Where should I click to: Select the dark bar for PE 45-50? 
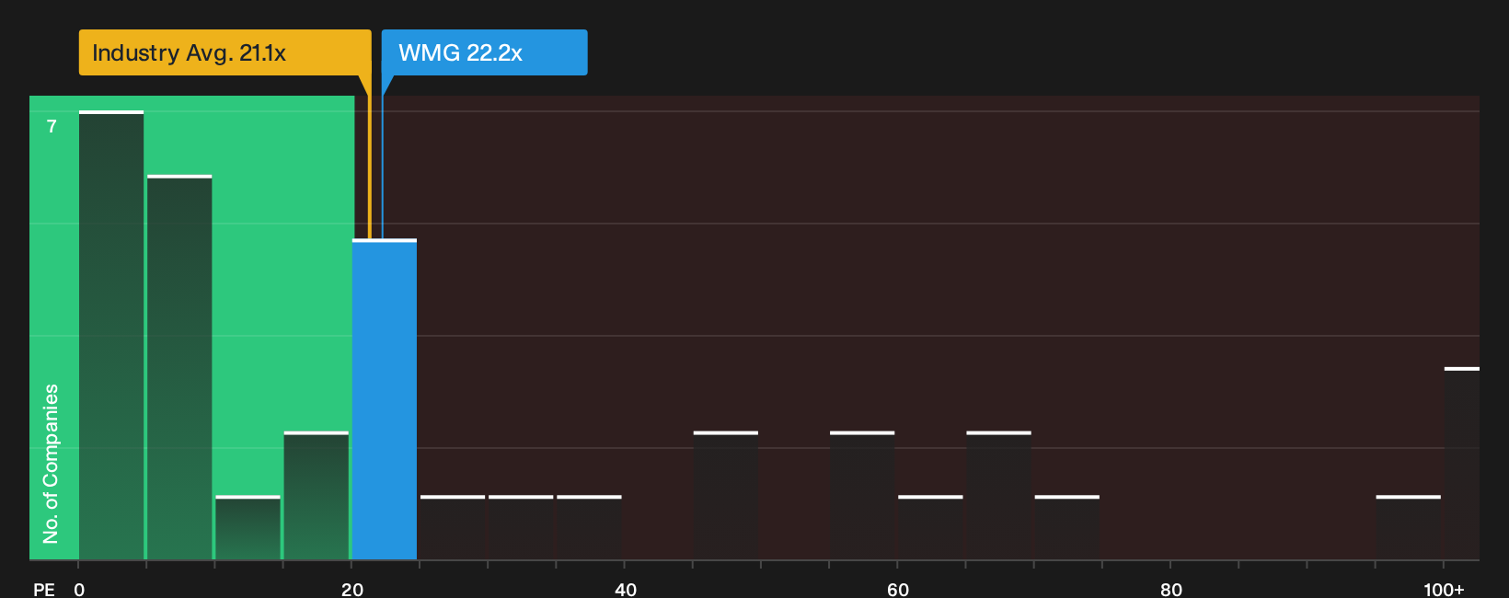click(x=726, y=496)
